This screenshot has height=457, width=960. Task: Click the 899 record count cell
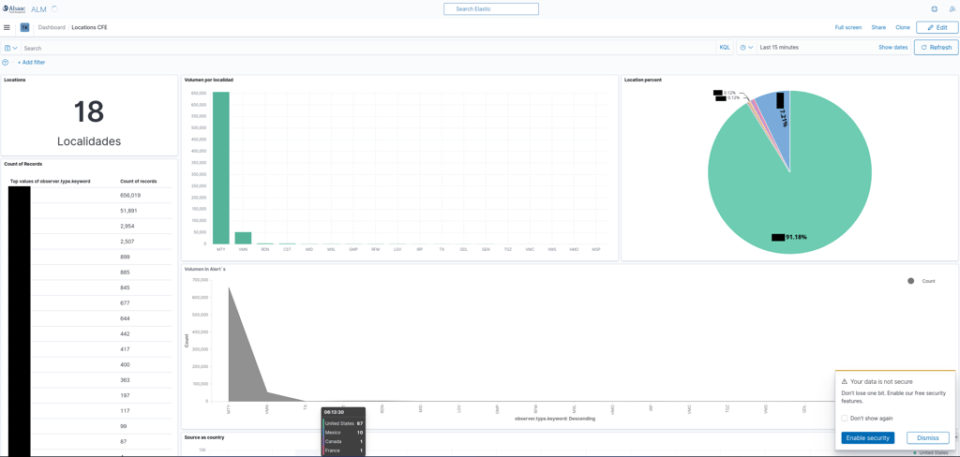pos(125,257)
